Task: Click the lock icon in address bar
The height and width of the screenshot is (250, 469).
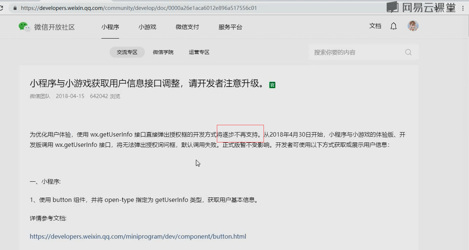Action: tap(15, 8)
